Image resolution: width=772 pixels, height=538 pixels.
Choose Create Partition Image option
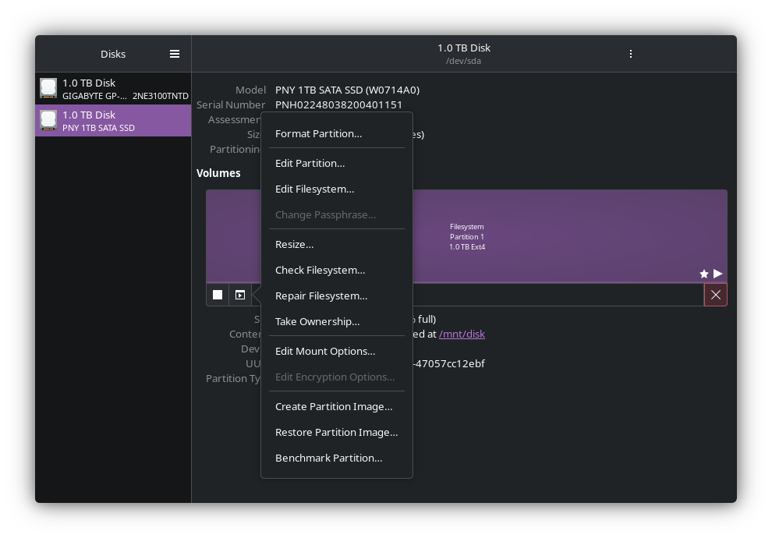coord(333,406)
